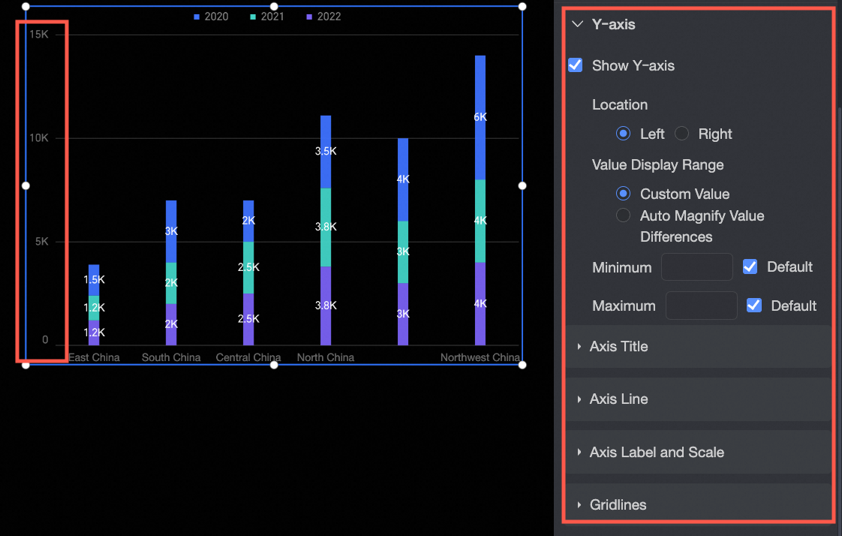Select the bottom-center chart resize handle
The image size is (842, 536).
tap(274, 365)
